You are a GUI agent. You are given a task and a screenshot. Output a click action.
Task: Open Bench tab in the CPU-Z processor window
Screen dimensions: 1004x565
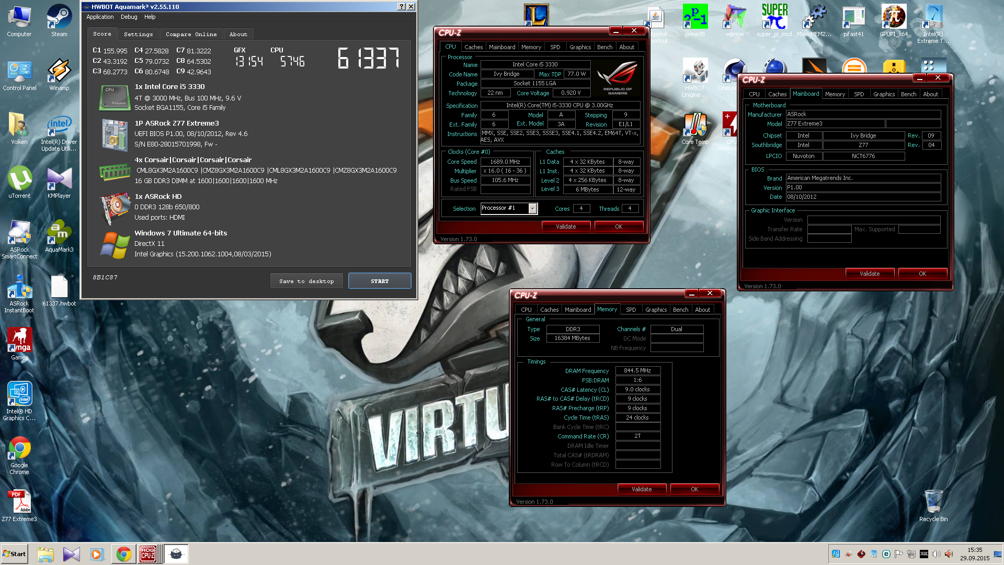[x=605, y=47]
